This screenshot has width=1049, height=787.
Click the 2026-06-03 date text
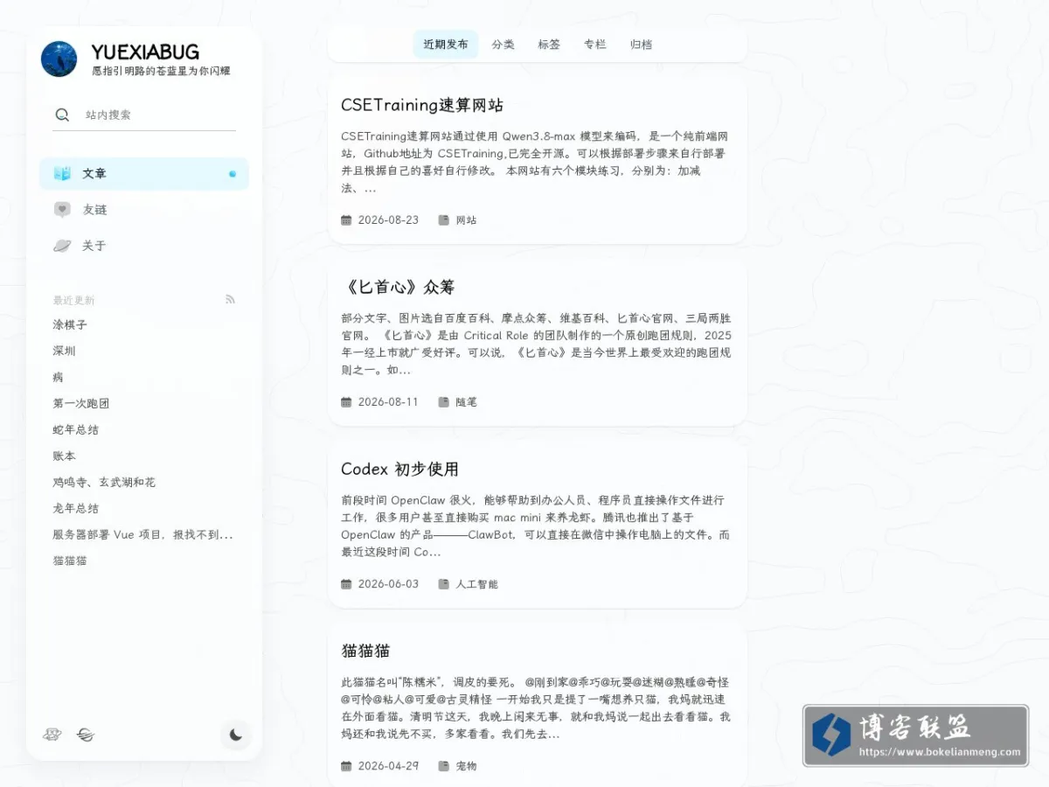[x=388, y=584]
